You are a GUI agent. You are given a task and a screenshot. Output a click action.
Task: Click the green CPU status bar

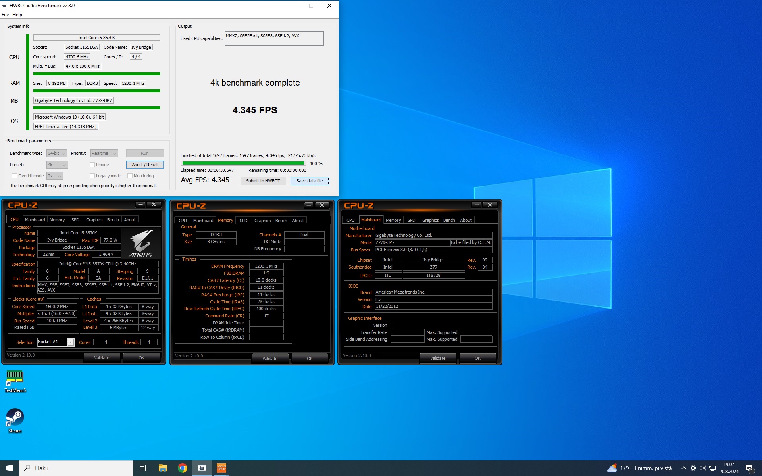point(97,74)
